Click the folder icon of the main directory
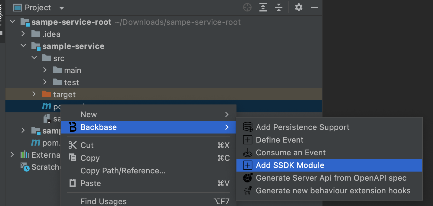433x206 pixels. (57, 70)
